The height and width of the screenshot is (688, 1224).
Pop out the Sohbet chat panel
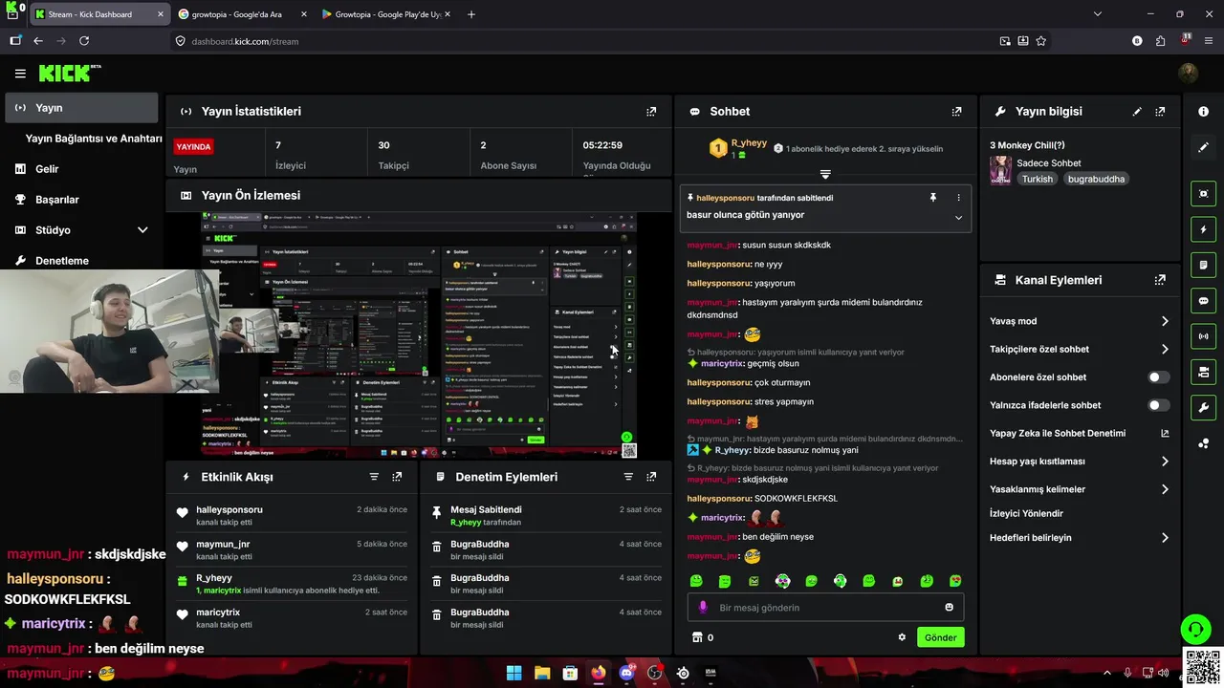tap(956, 112)
